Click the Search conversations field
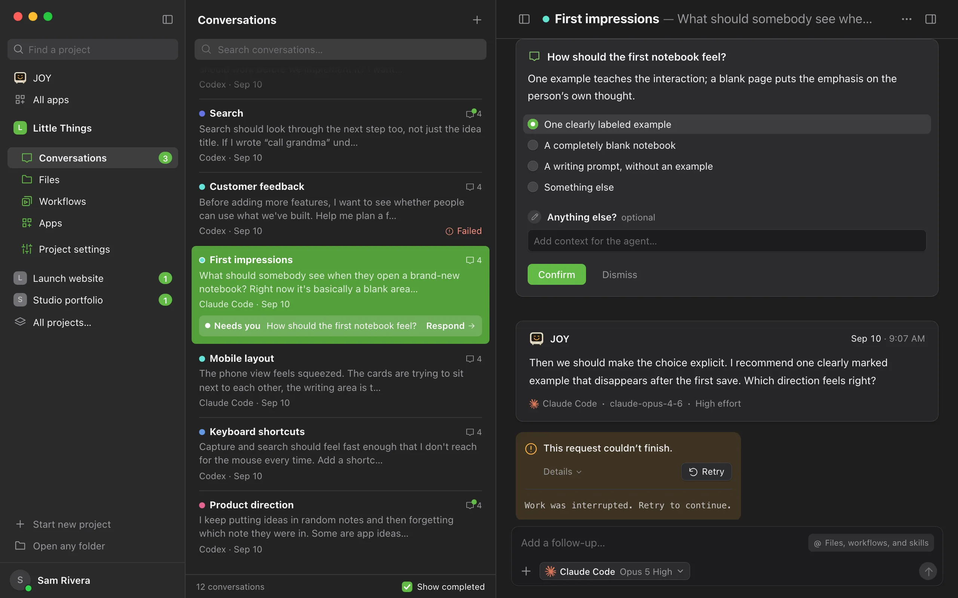Image resolution: width=958 pixels, height=598 pixels. tap(341, 49)
